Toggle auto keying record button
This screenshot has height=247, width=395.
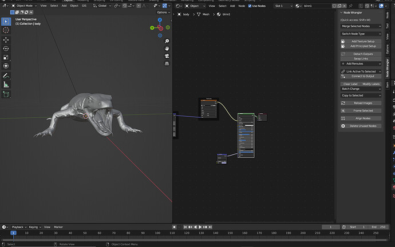pos(174,227)
